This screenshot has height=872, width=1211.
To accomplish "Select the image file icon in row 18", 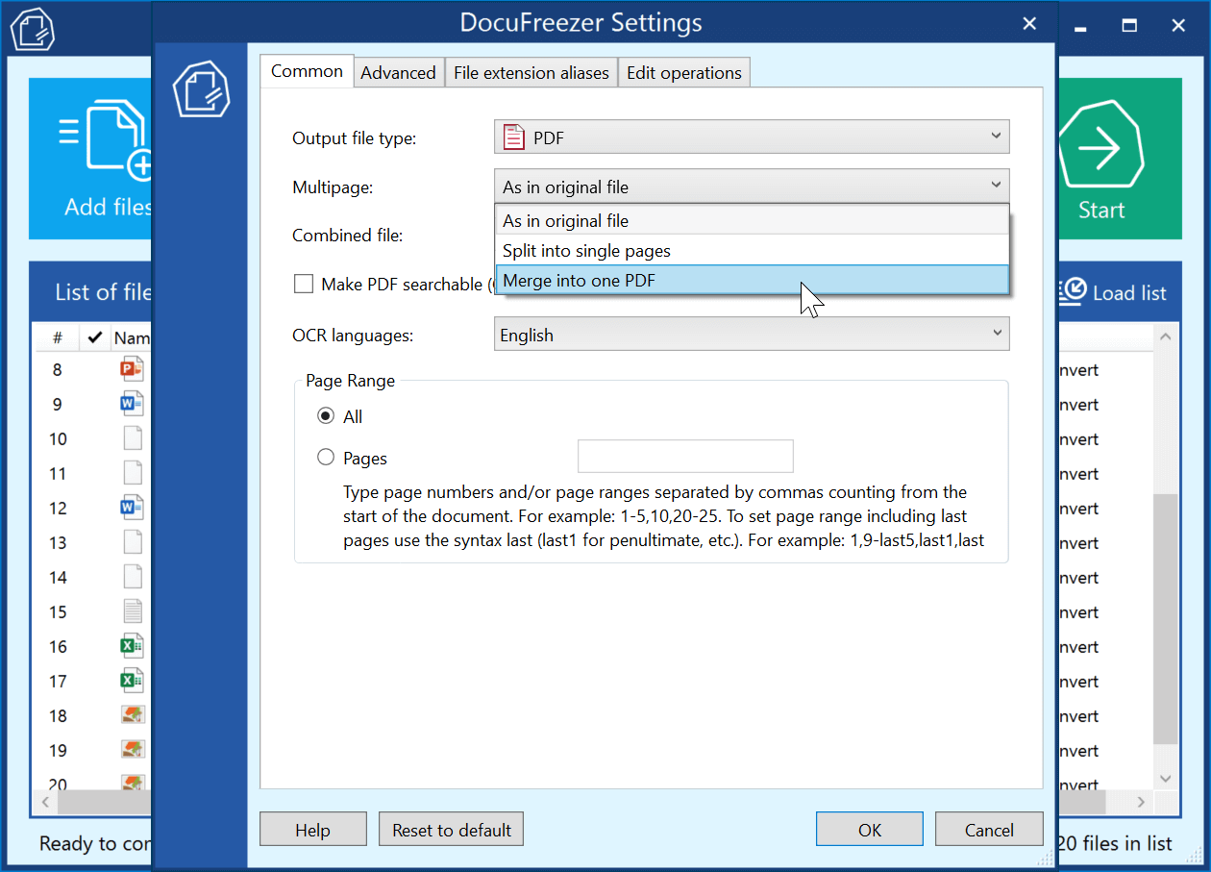I will pyautogui.click(x=132, y=715).
